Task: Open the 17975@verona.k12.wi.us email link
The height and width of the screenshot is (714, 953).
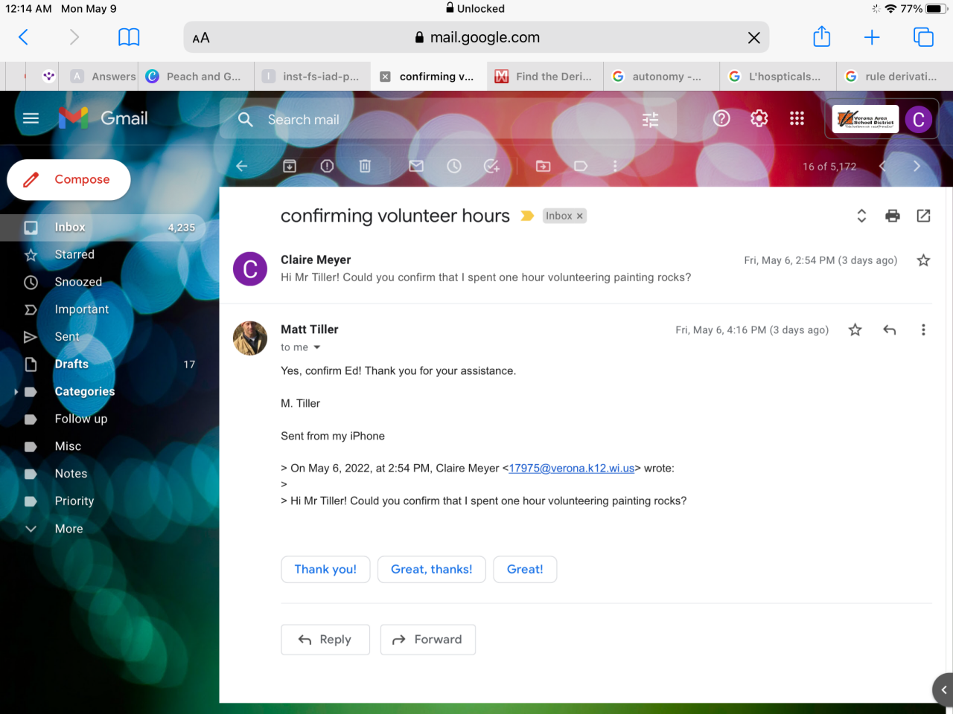Action: pos(571,469)
